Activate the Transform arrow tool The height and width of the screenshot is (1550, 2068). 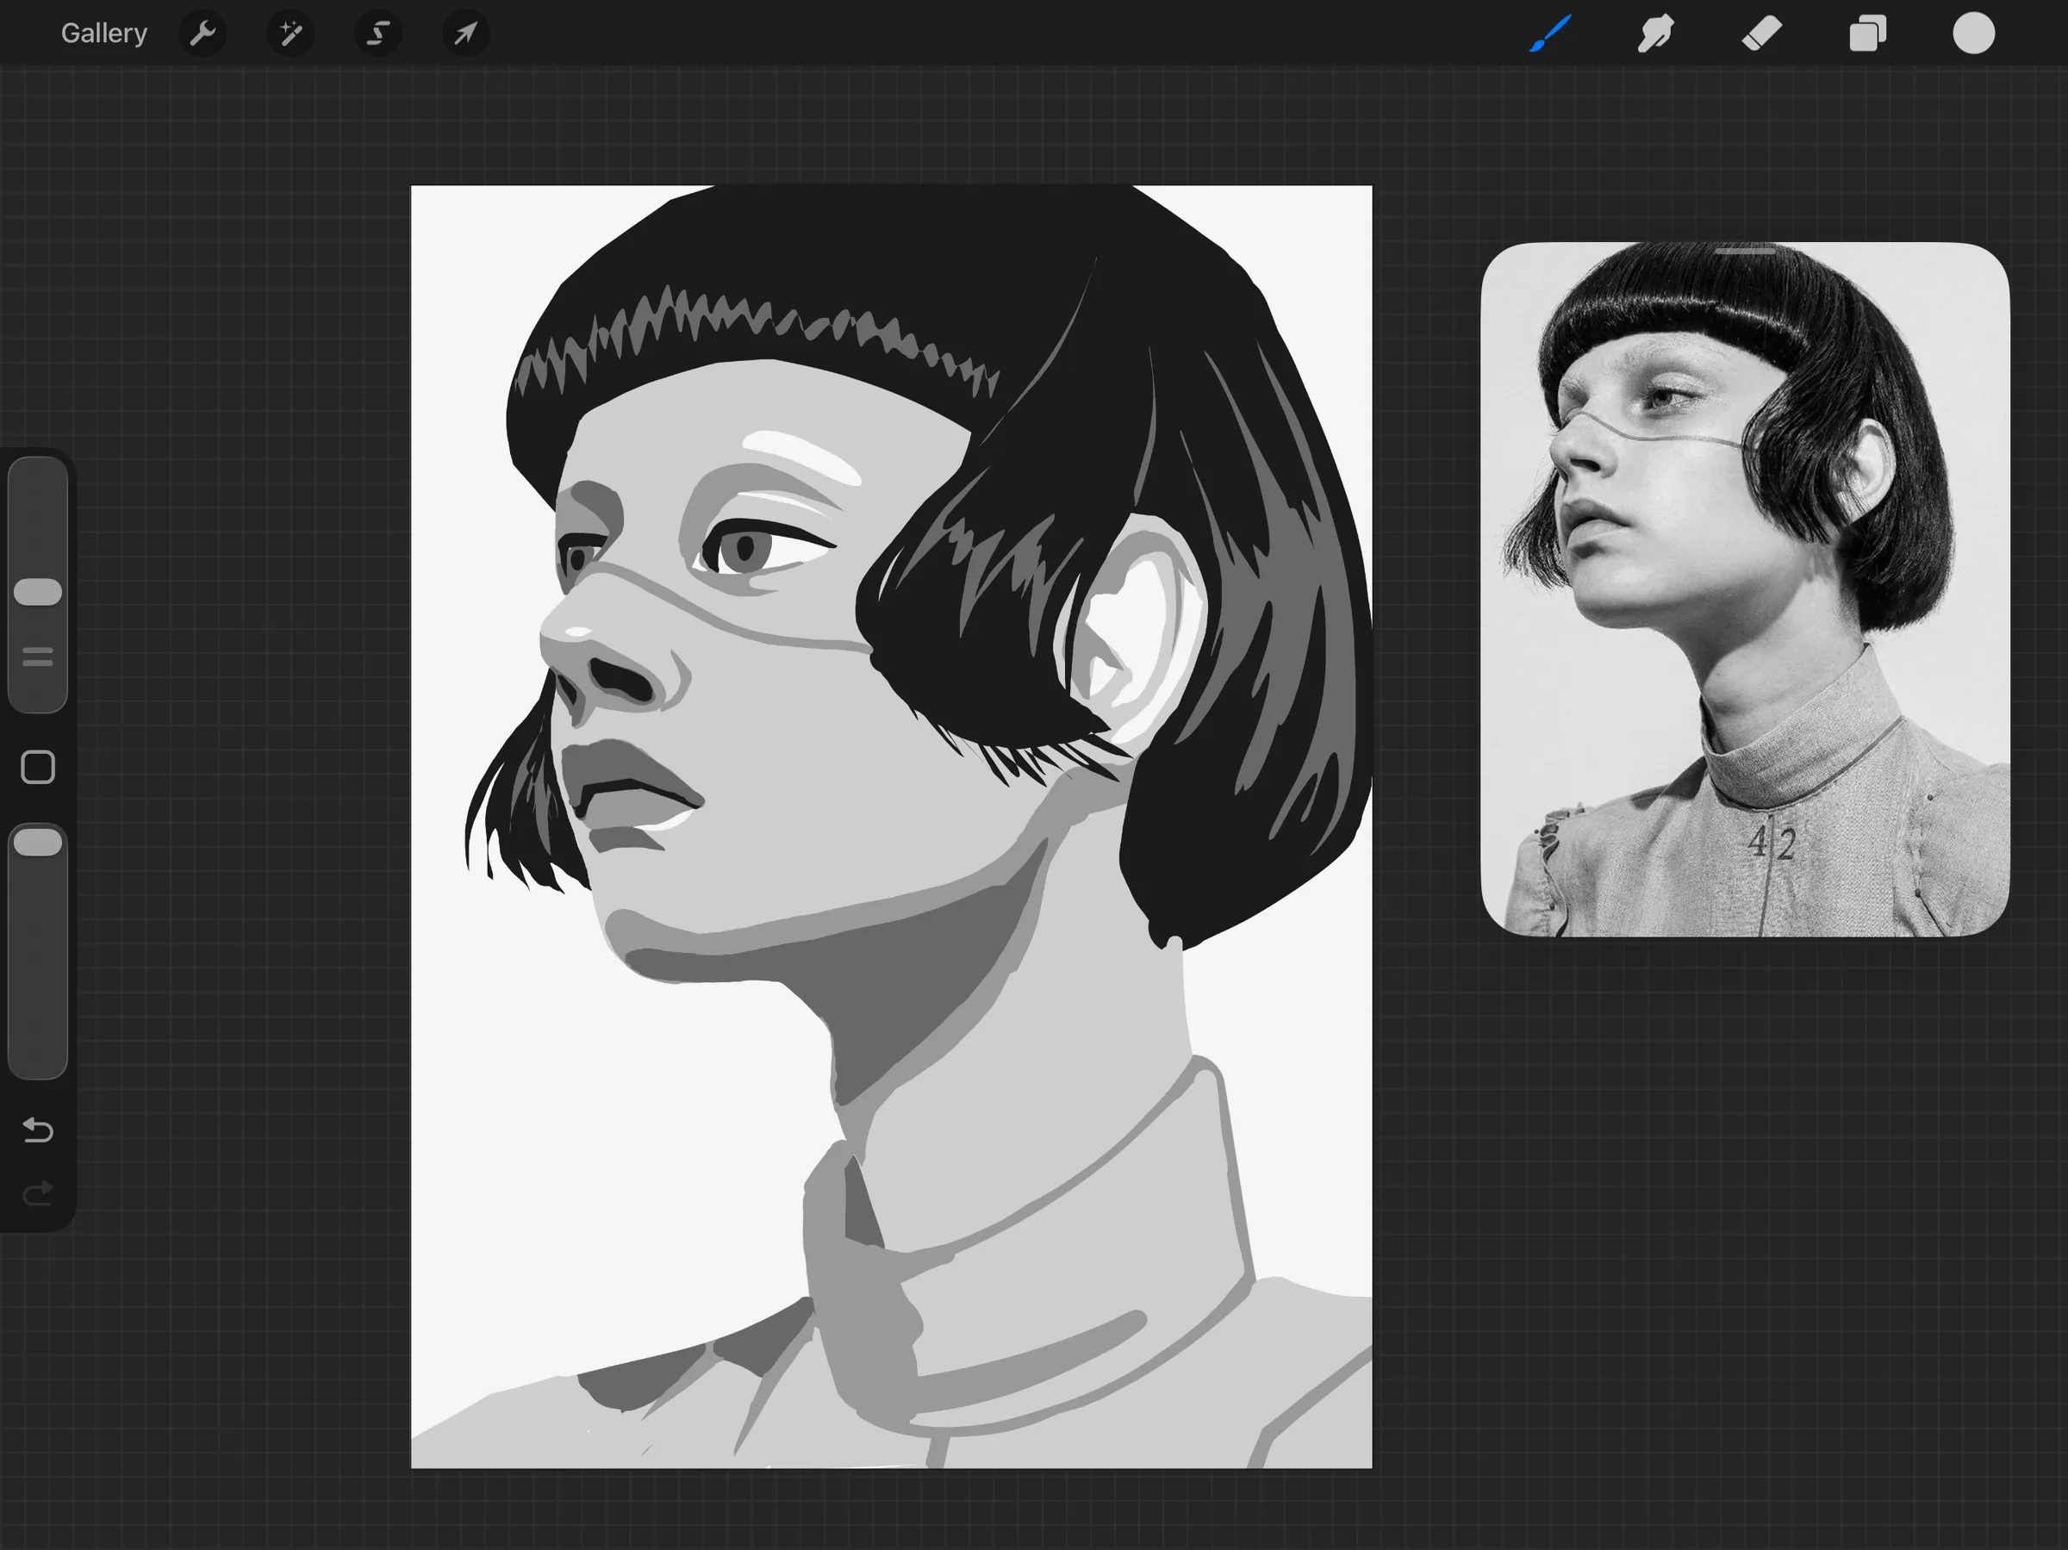coord(465,34)
